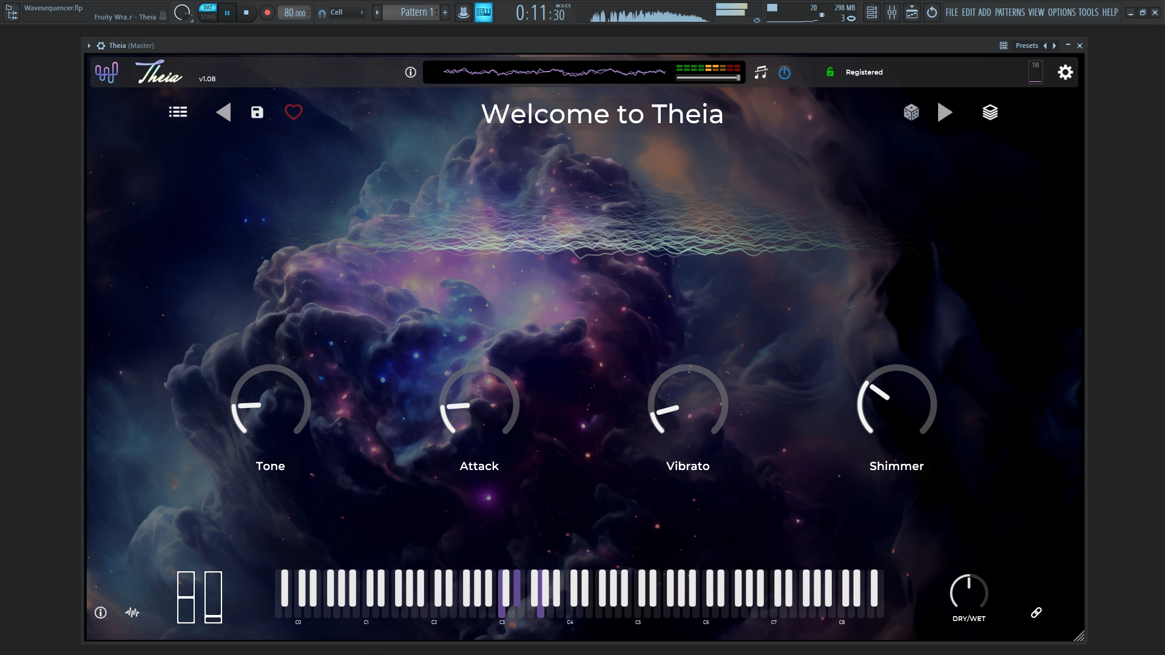This screenshot has height=655, width=1165.
Task: Switch to SONG mode
Action: coord(208,17)
